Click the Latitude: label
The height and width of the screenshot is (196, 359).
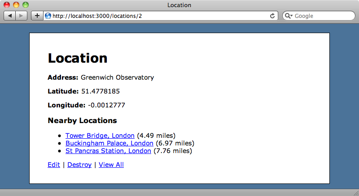(63, 91)
